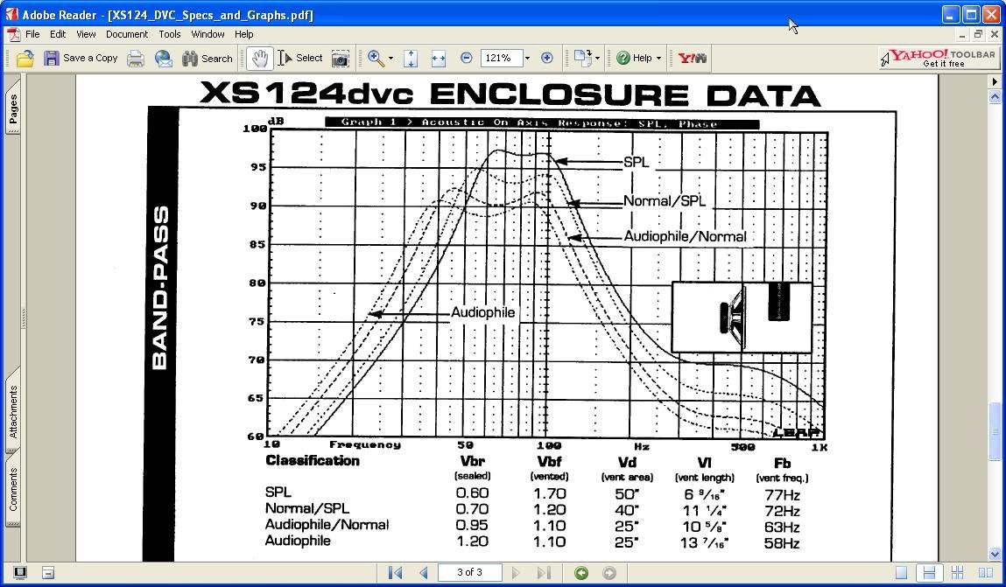The image size is (1006, 587).
Task: Activate the Snapshot tool
Action: 341,58
